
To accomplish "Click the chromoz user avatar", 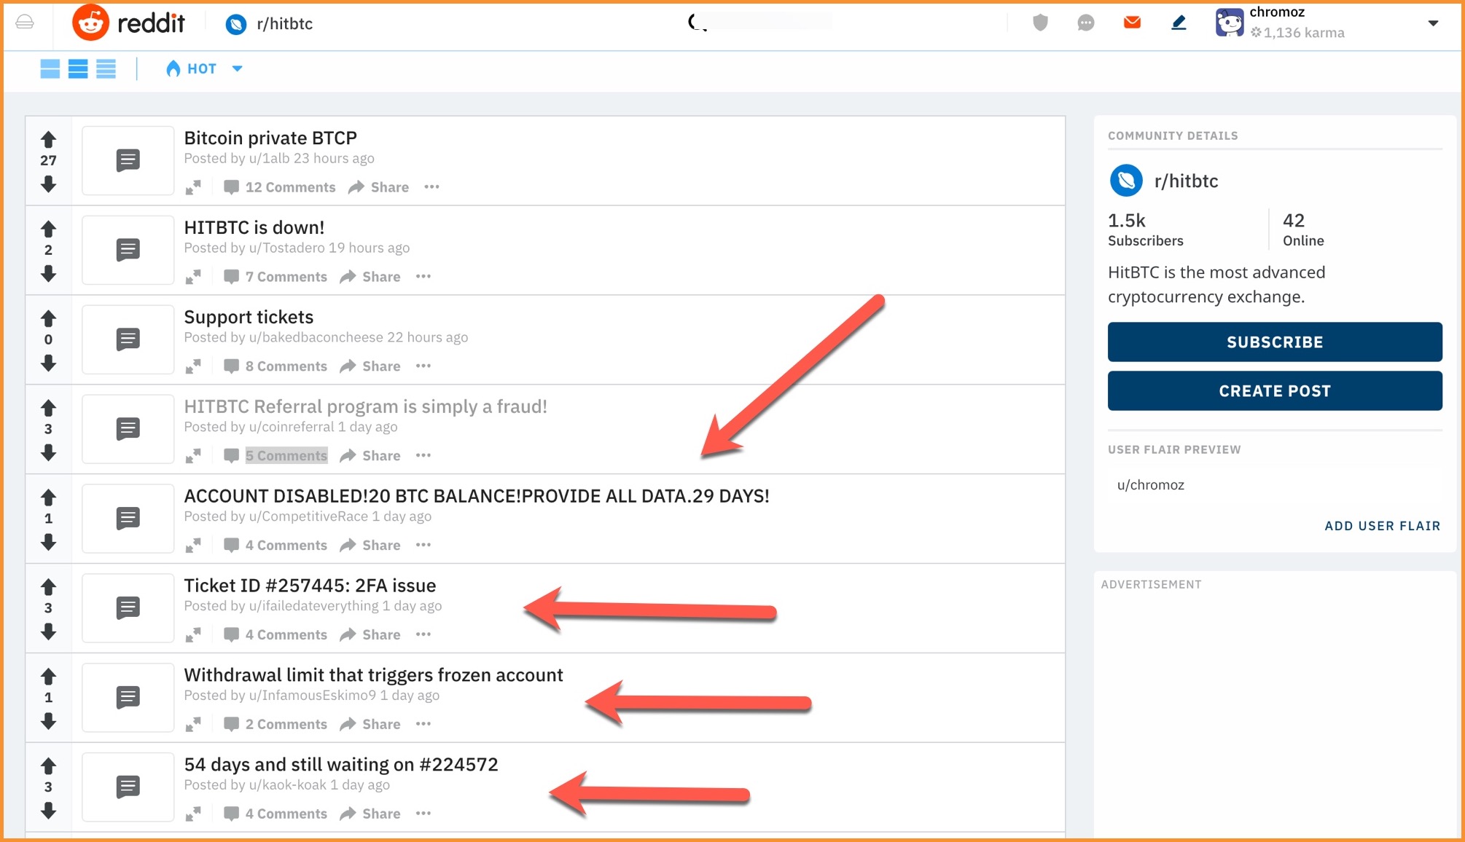I will pyautogui.click(x=1229, y=23).
